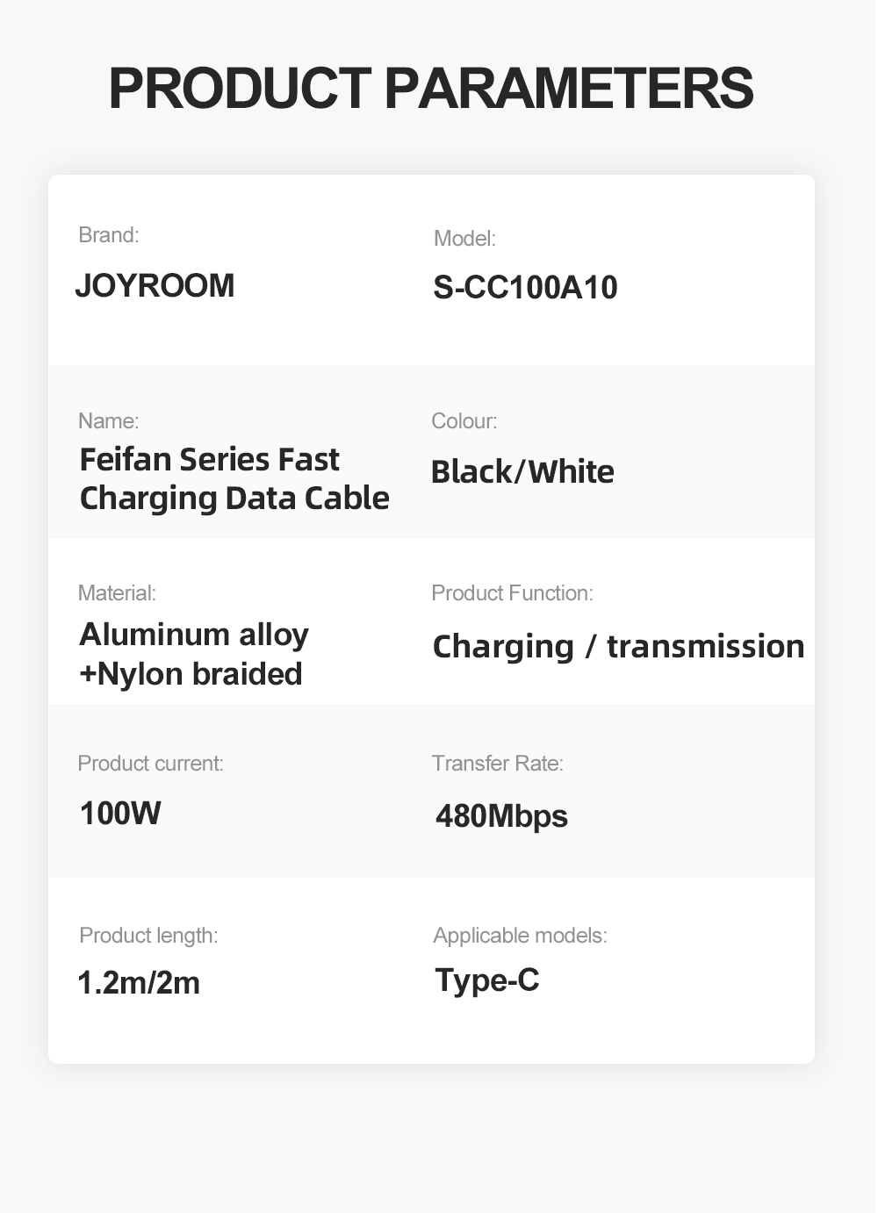Click the Product length label
This screenshot has width=878, height=1213.
[x=148, y=936]
